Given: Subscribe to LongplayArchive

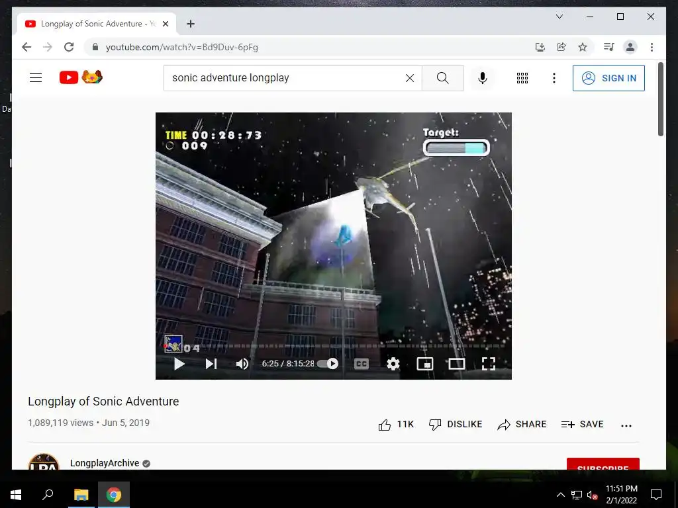Looking at the screenshot, I should pos(603,464).
